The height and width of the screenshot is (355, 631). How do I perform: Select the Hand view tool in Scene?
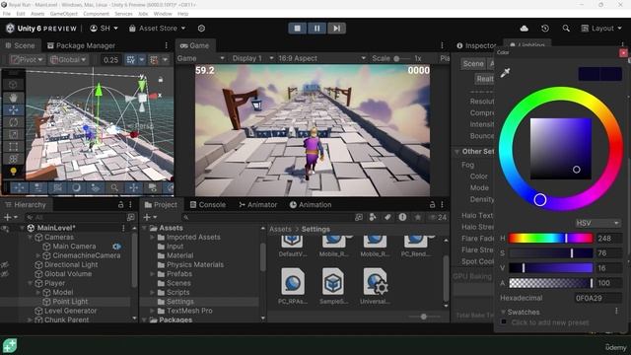point(13,98)
